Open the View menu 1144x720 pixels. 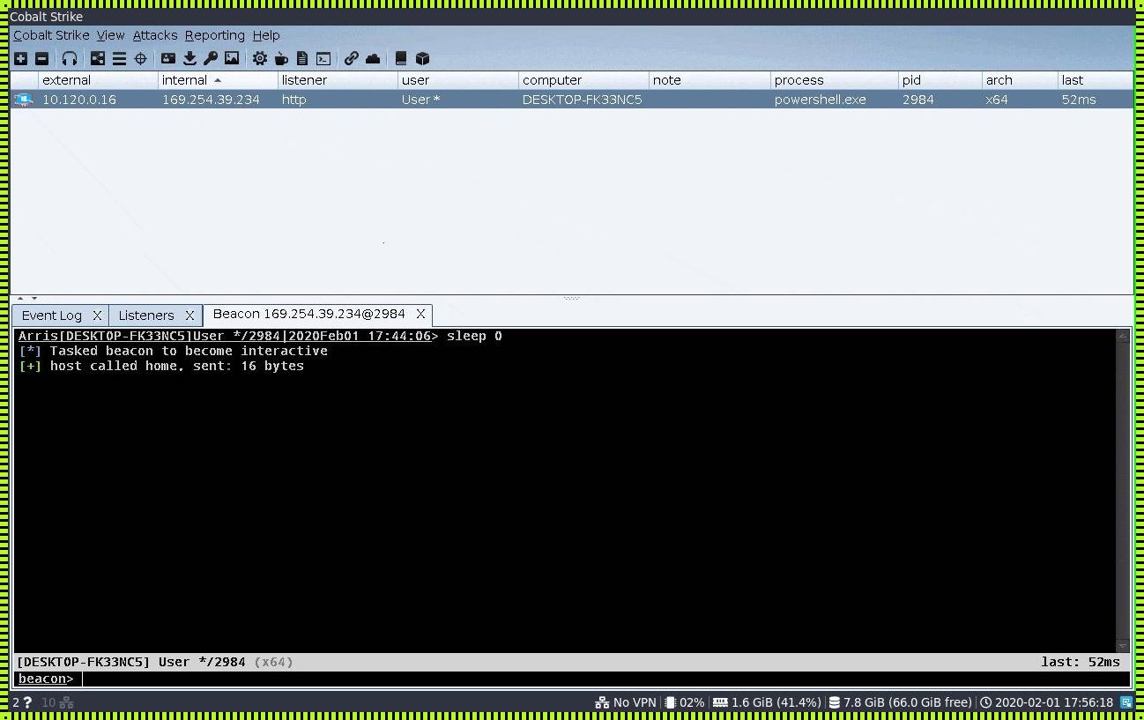click(x=110, y=35)
